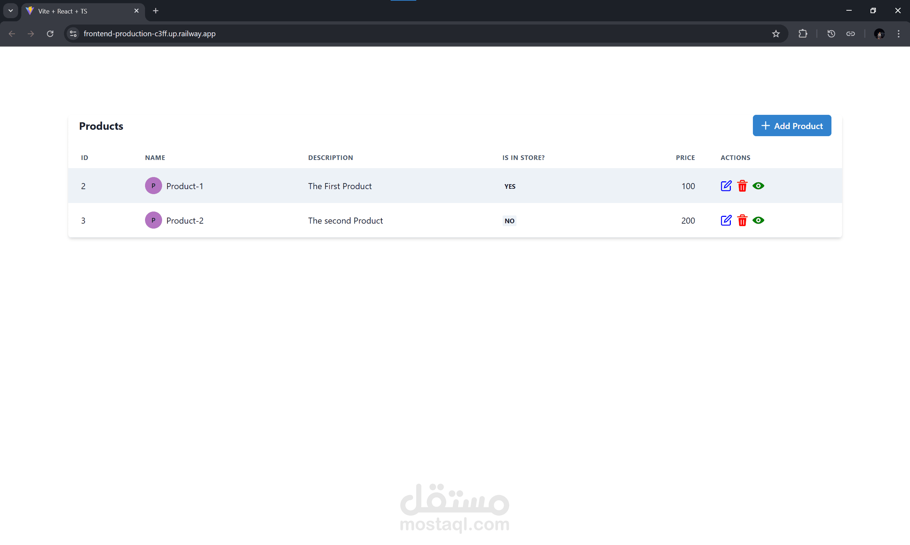Click Product-1's purple avatar icon
910x545 pixels.
(x=153, y=186)
